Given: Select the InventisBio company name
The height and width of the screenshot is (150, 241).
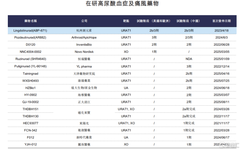Looking at the screenshot, I should (x=84, y=45).
